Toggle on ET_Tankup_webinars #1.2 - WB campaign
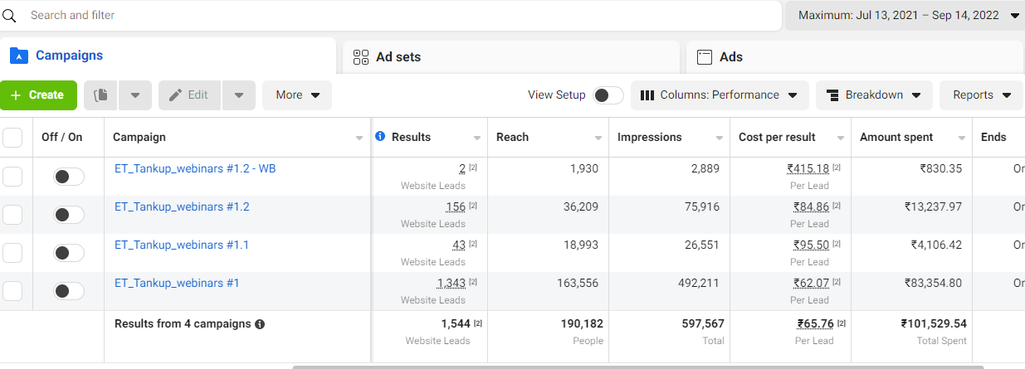This screenshot has width=1025, height=369. [69, 177]
